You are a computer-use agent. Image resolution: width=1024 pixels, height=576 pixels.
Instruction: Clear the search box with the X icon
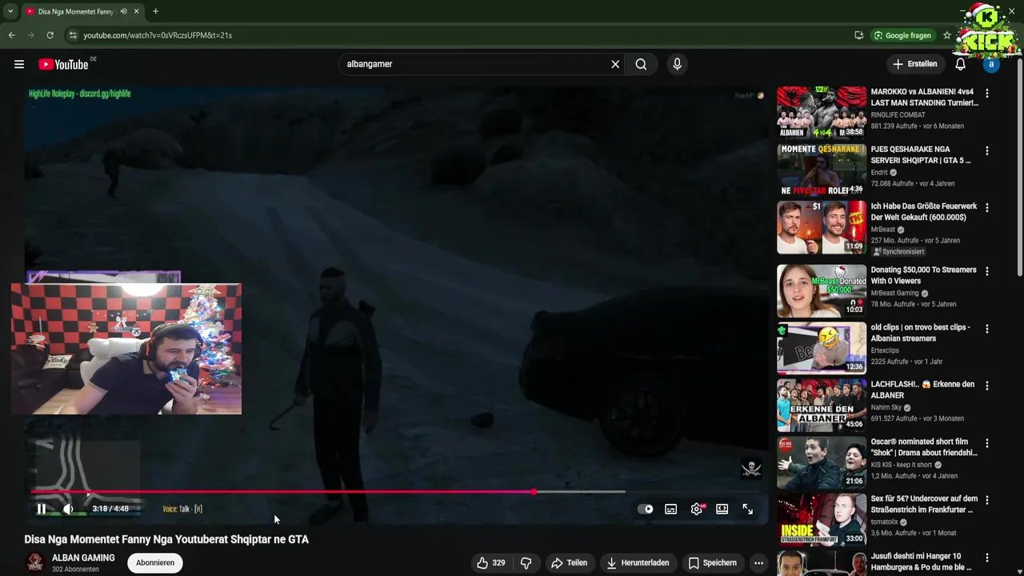[615, 64]
